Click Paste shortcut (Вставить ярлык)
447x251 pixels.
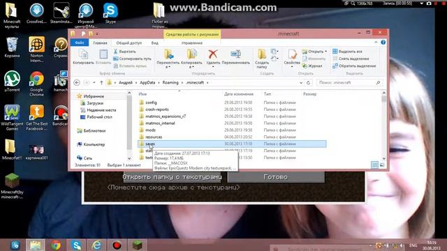click(x=130, y=66)
